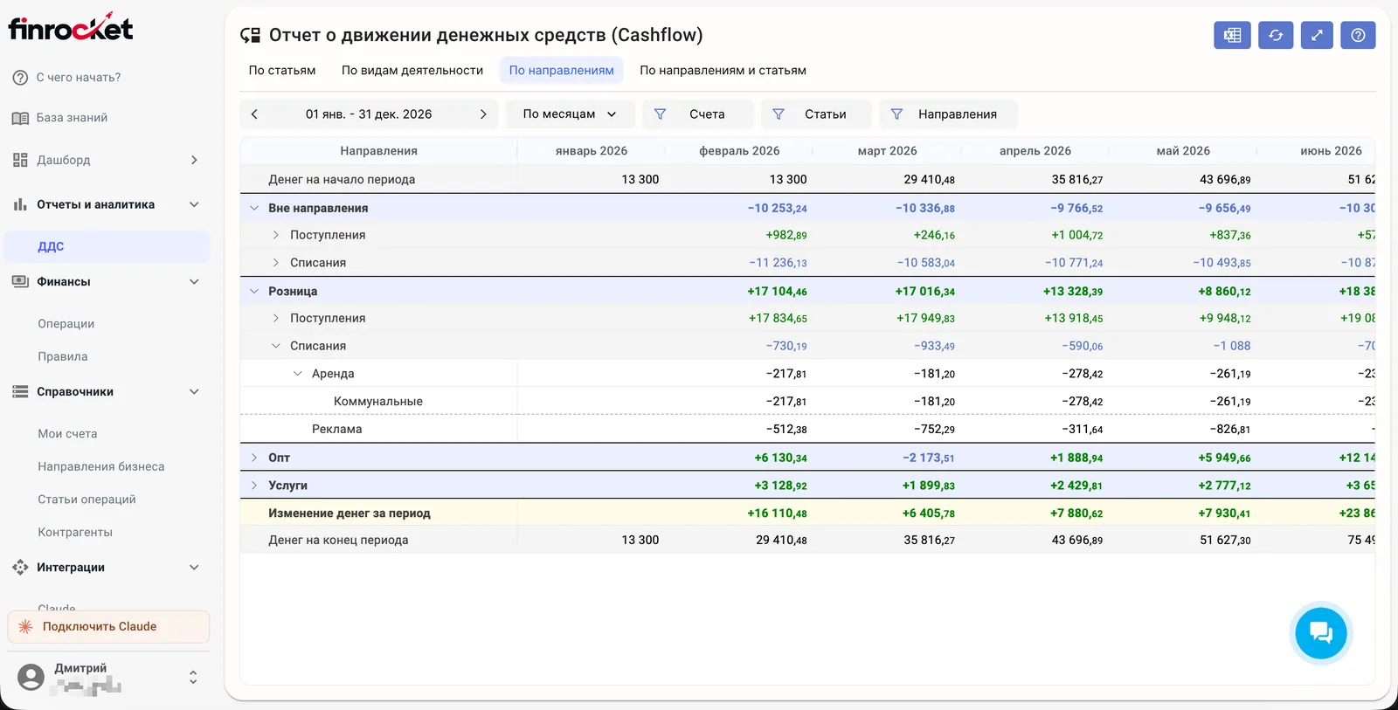
Task: Switch to По видам деятельности tab
Action: (412, 71)
